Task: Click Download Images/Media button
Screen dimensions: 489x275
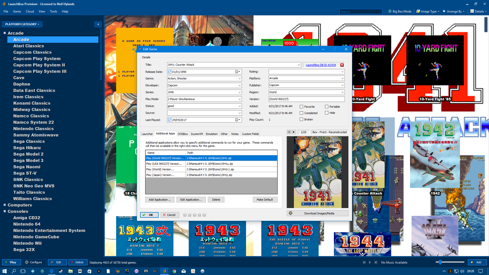Action: 318,213
